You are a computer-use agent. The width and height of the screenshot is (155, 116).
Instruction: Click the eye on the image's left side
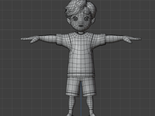[75, 19]
